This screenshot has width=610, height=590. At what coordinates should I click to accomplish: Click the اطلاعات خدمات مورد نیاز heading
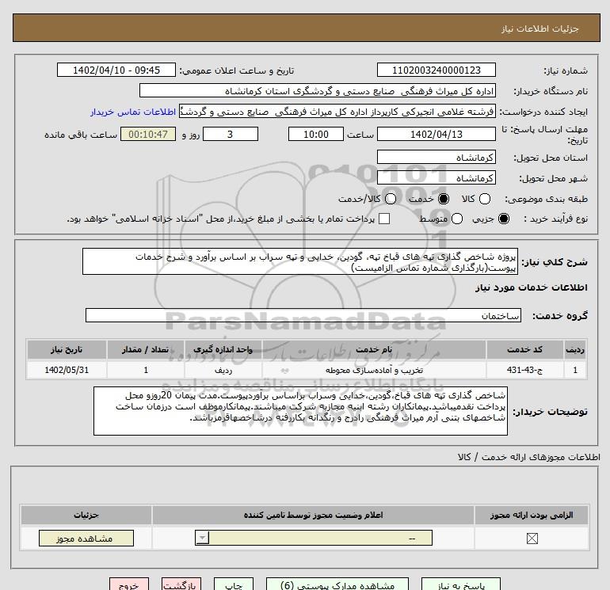tap(531, 287)
